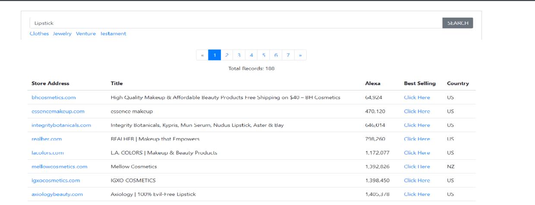The width and height of the screenshot is (535, 205).
Task: Click Alexa rank 1,392,826
Action: (377, 167)
